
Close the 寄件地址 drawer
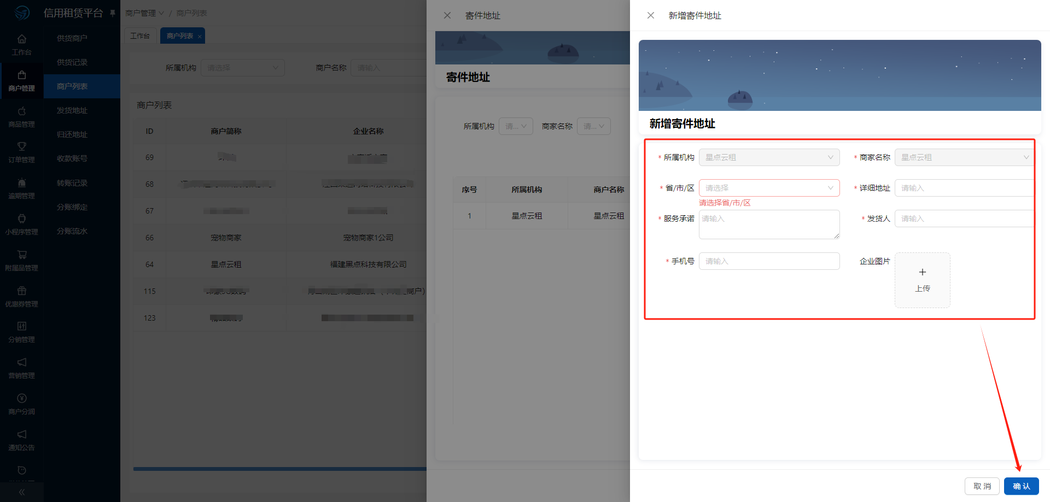coord(447,15)
